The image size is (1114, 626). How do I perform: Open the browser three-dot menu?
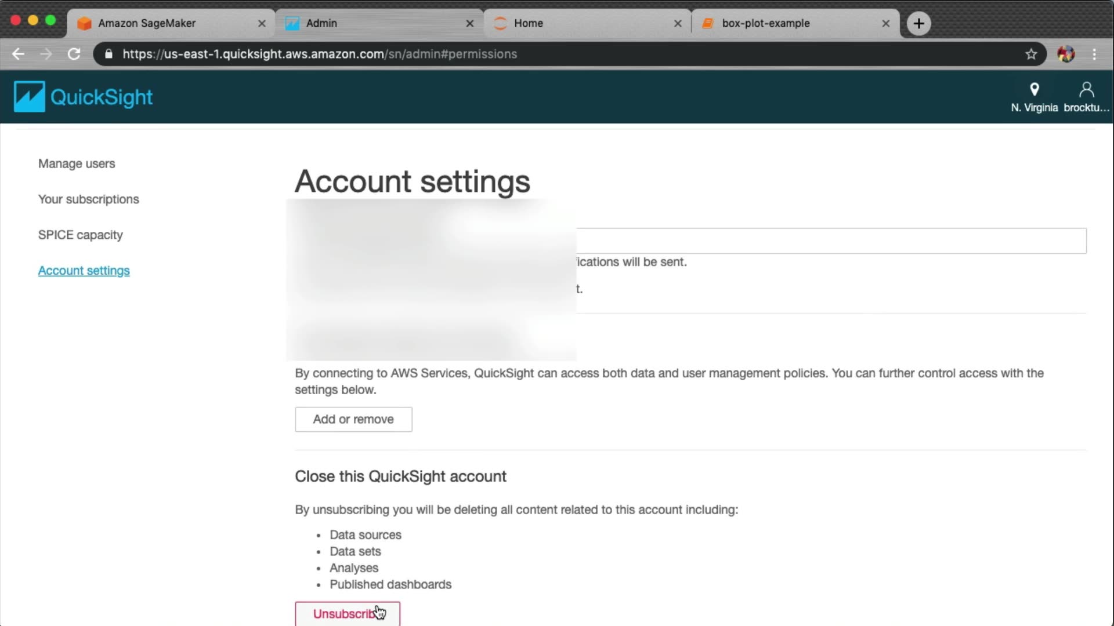1095,54
